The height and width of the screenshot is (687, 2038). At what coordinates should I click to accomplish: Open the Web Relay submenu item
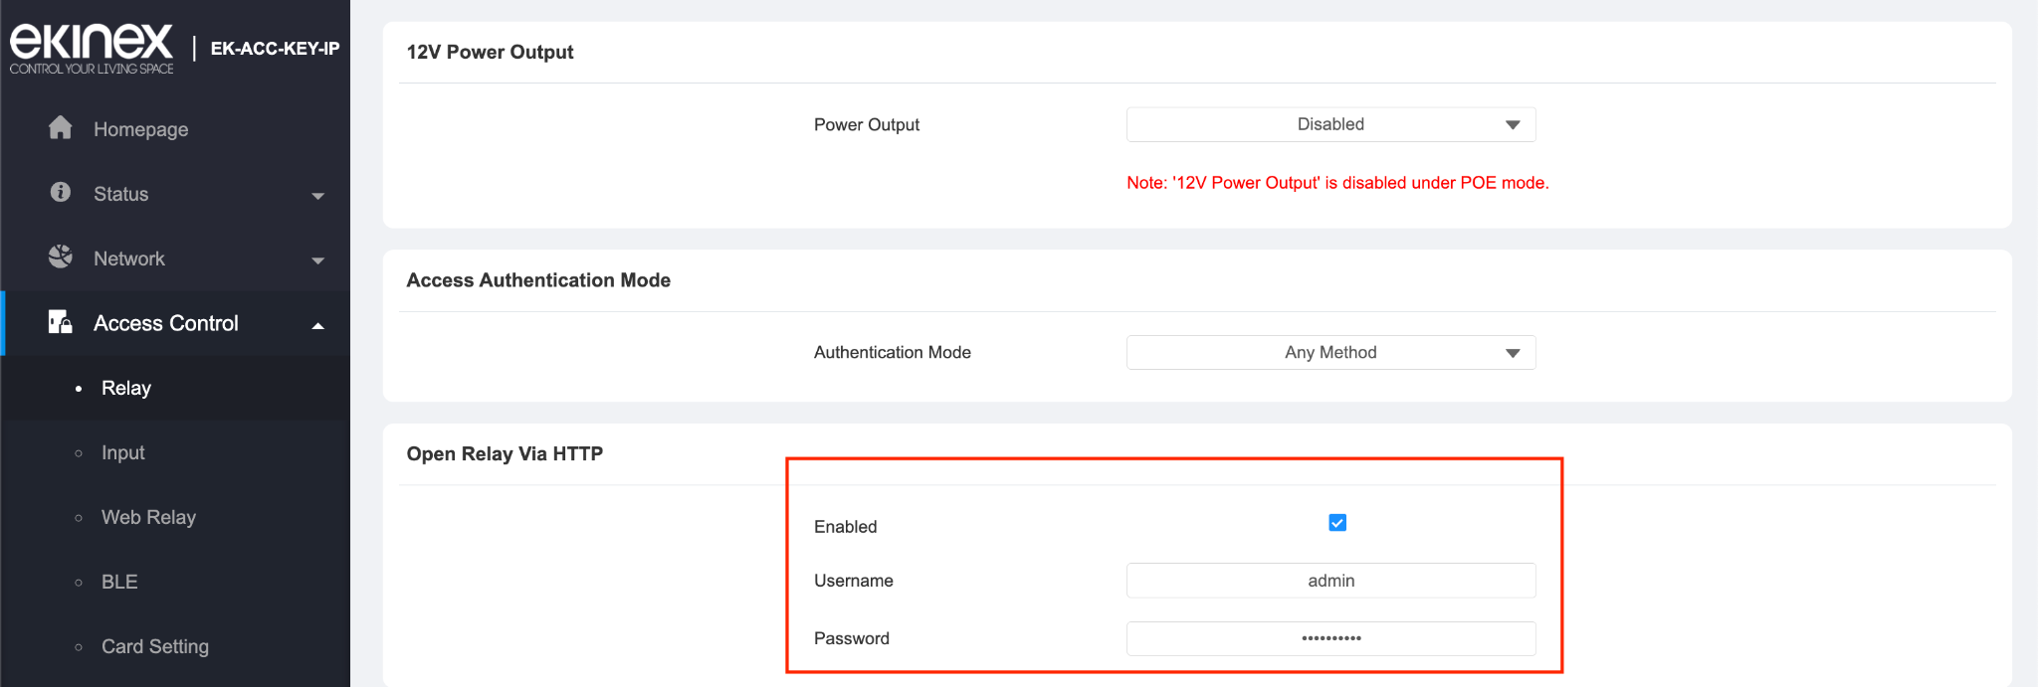click(175, 517)
